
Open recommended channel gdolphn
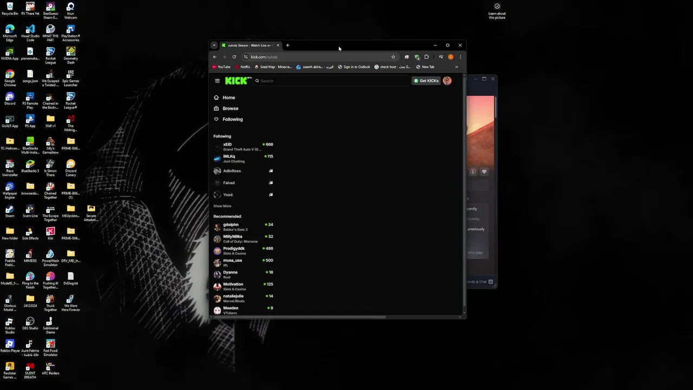point(244,226)
